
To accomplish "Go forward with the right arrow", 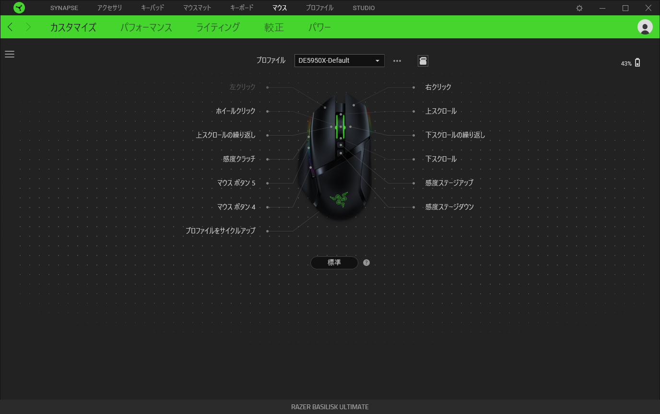I will pyautogui.click(x=28, y=27).
